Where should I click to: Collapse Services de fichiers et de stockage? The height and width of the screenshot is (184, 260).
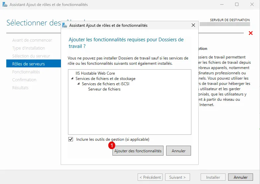(72, 79)
